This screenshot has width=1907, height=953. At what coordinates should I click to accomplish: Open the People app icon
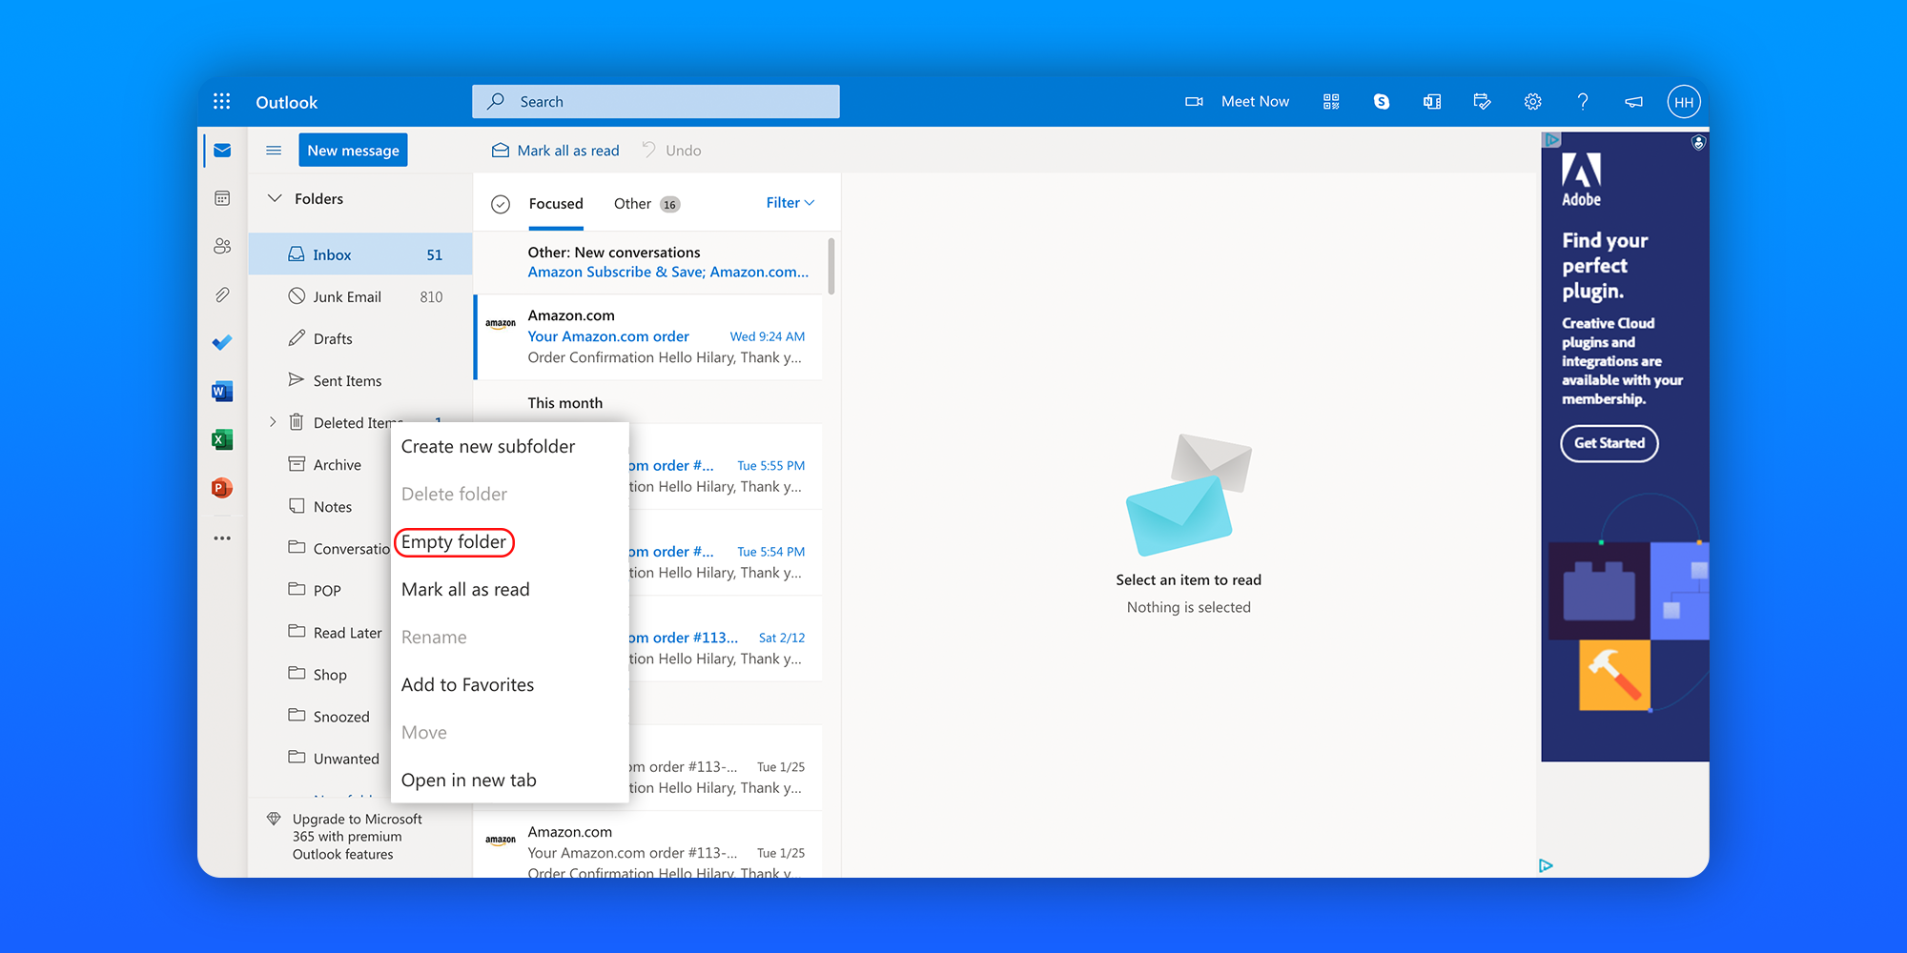222,246
